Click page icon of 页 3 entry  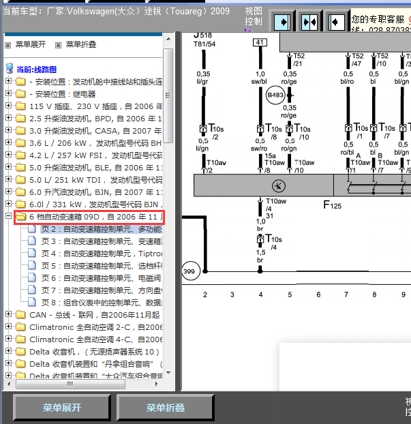click(32, 241)
